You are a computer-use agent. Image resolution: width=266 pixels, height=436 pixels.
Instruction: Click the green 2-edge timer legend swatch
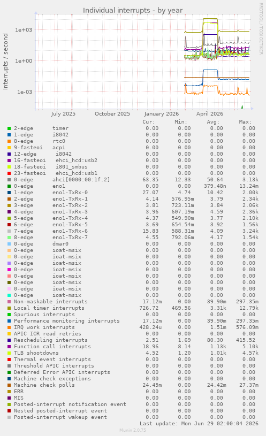coord(9,128)
